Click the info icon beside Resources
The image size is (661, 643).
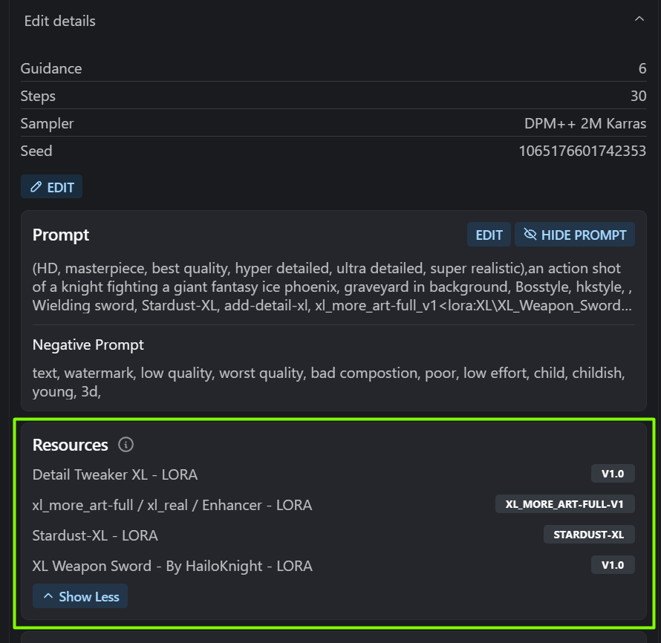tap(126, 445)
